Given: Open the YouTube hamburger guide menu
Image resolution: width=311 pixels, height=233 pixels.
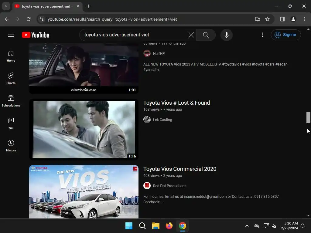Looking at the screenshot, I should click(11, 35).
